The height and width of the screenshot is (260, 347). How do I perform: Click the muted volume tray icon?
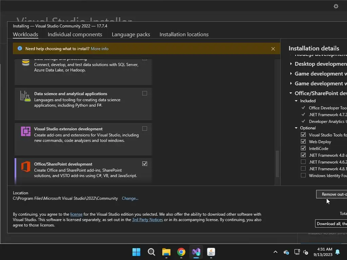coord(306,252)
